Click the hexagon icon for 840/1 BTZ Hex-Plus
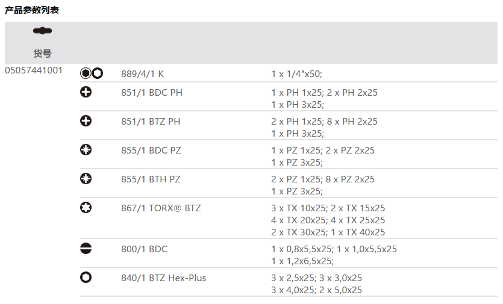Screen dimensions: 503x304 [x=86, y=278]
